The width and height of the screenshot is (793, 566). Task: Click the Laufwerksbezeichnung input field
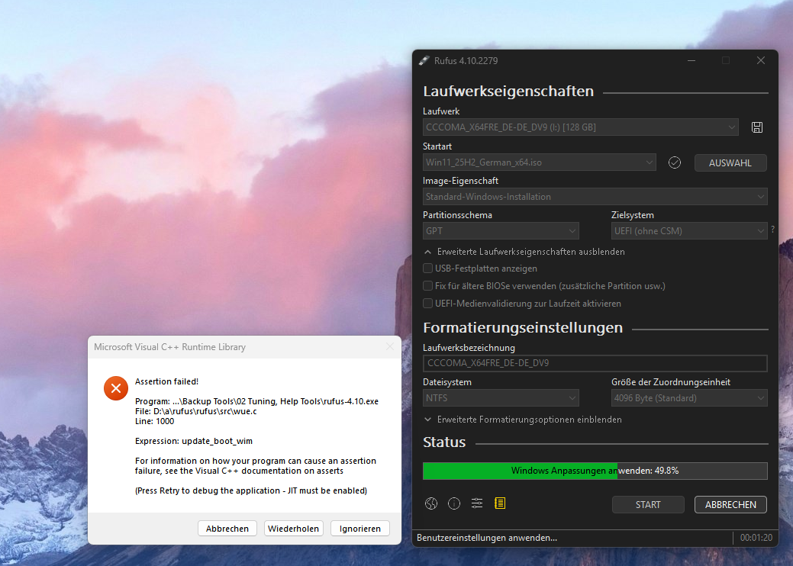(x=595, y=363)
